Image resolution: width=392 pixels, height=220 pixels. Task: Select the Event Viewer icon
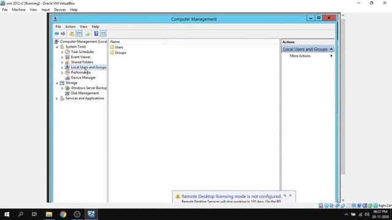point(67,57)
